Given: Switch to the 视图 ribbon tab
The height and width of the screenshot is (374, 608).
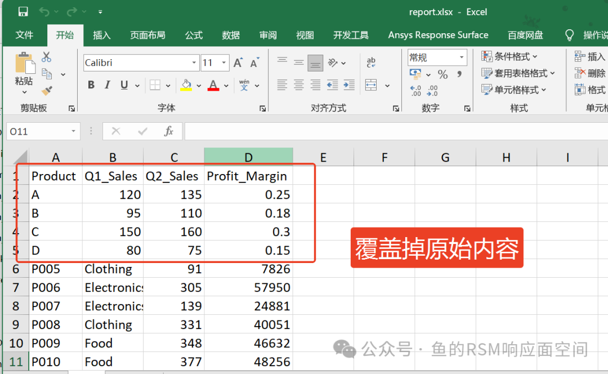Looking at the screenshot, I should point(305,35).
